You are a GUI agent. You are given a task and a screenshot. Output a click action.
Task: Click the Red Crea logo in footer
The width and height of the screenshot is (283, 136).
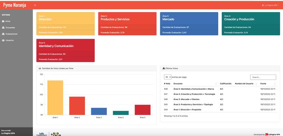(x=56, y=134)
